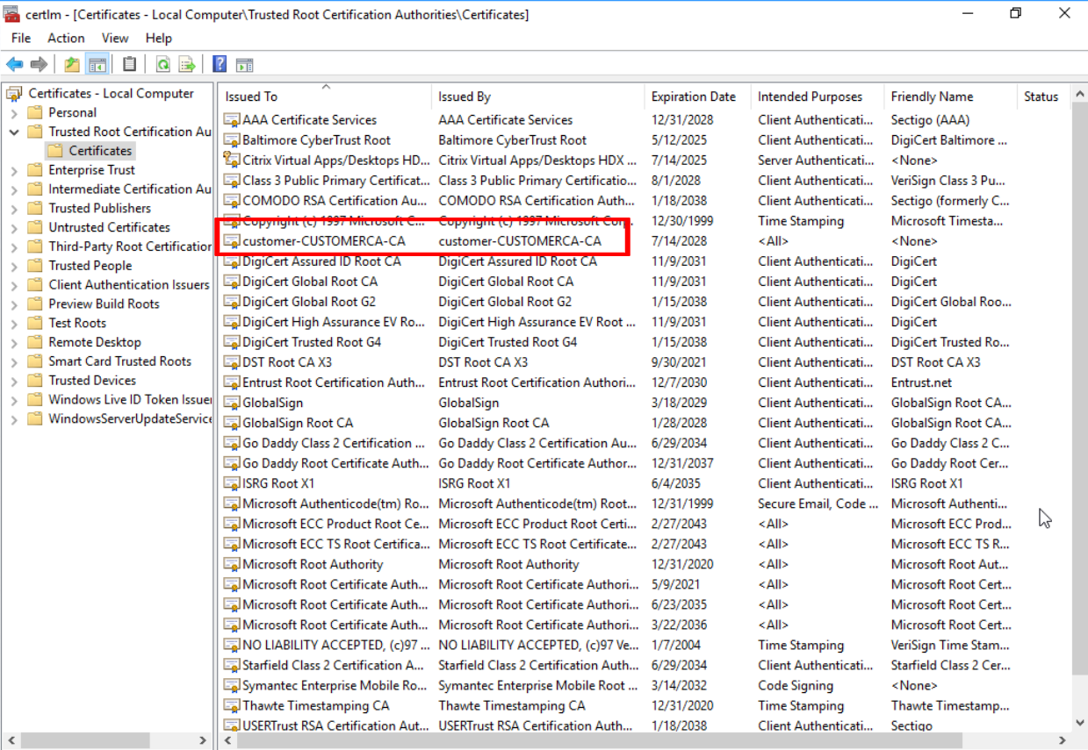The width and height of the screenshot is (1088, 750).
Task: Click the clipboard Paste toolbar icon
Action: (x=130, y=64)
